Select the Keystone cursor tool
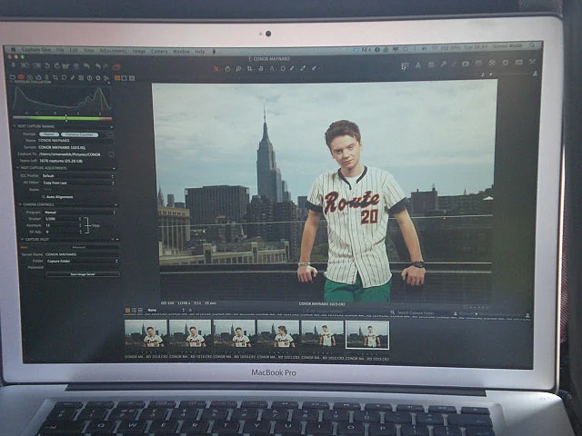 tap(272, 69)
